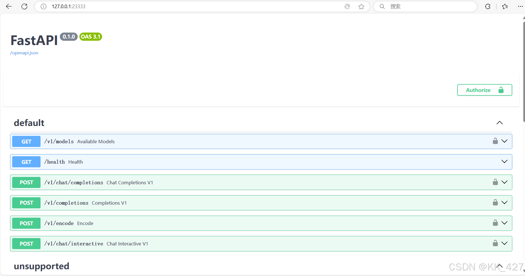Click GET badge for /v1/models
Image resolution: width=525 pixels, height=276 pixels.
[26, 142]
